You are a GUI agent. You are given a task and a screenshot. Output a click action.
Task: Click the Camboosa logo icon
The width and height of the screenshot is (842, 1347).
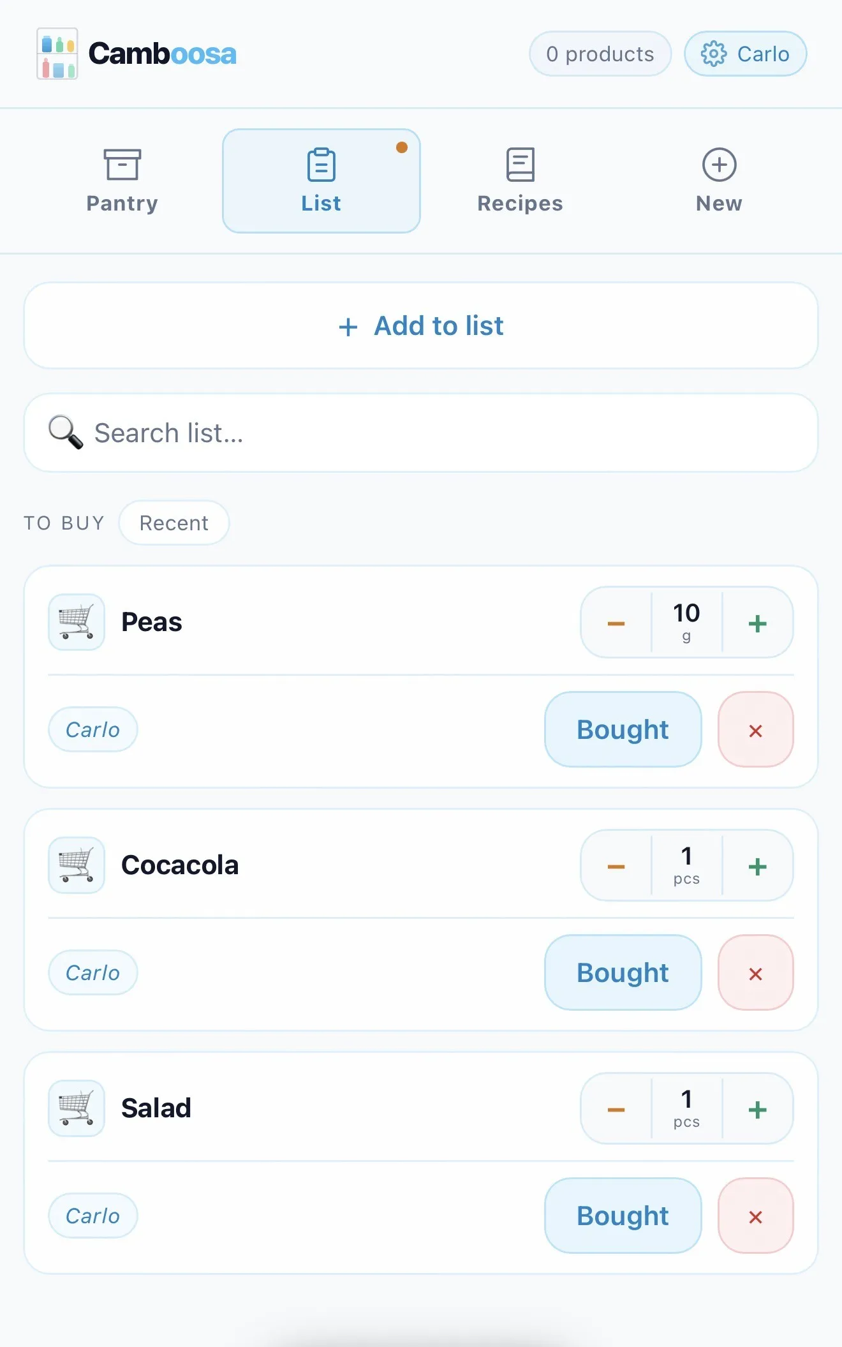(x=57, y=54)
